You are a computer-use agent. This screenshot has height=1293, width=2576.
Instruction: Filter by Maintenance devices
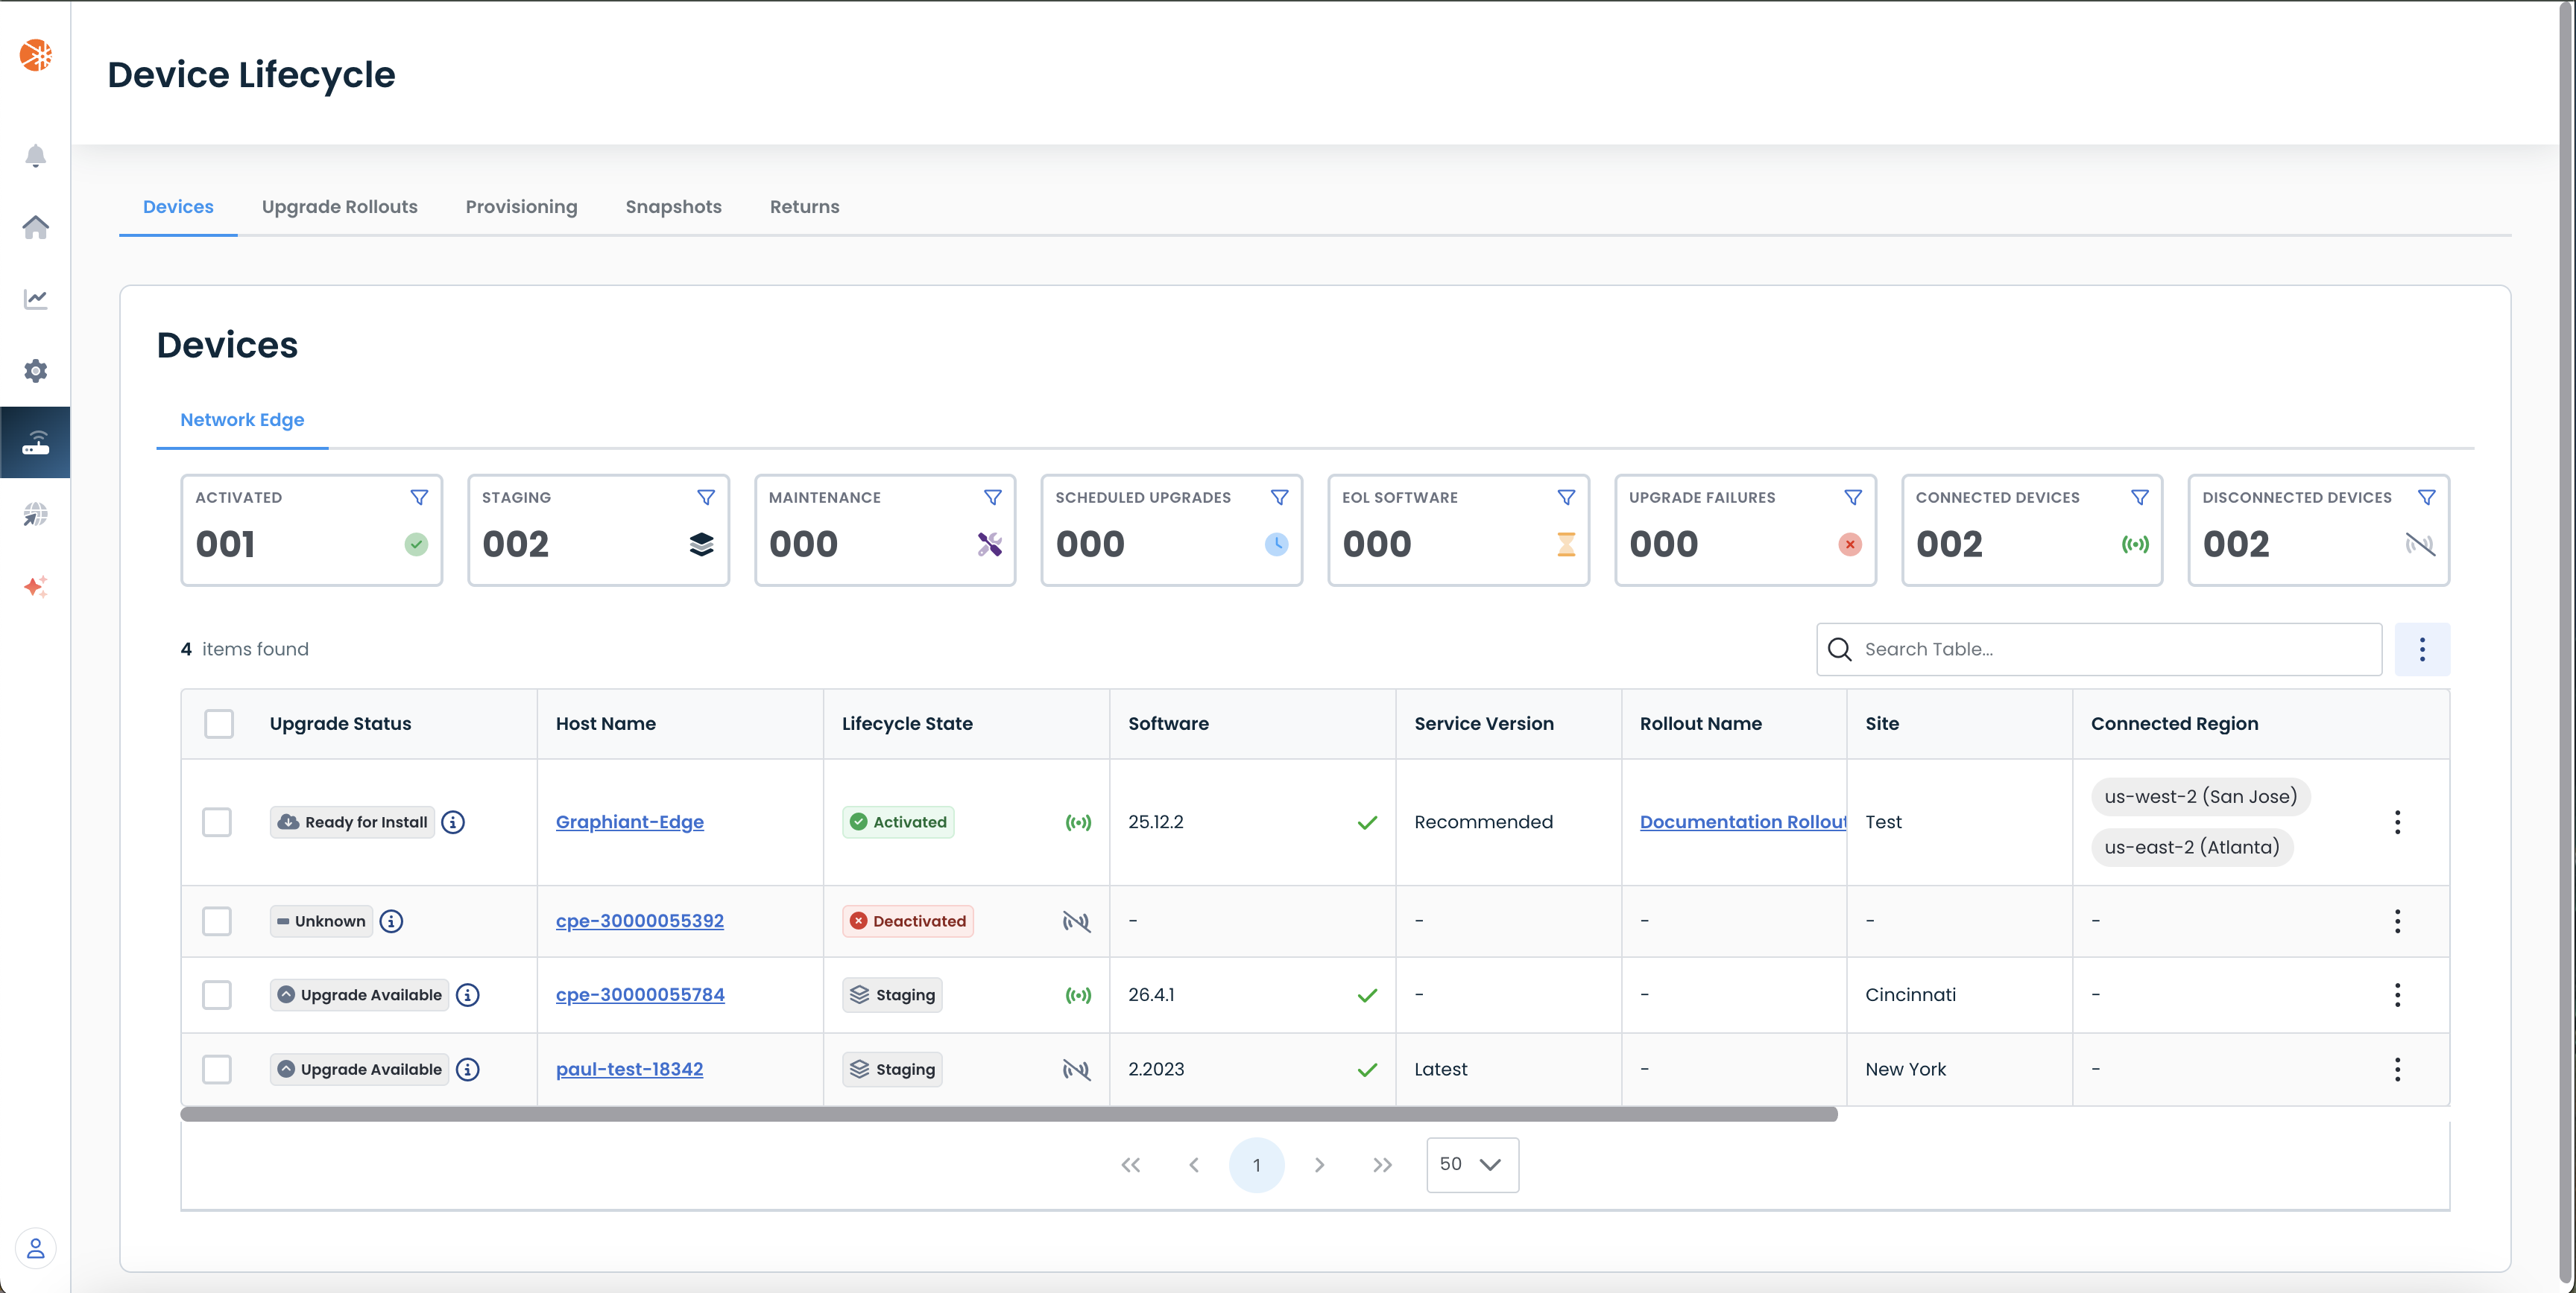tap(993, 498)
